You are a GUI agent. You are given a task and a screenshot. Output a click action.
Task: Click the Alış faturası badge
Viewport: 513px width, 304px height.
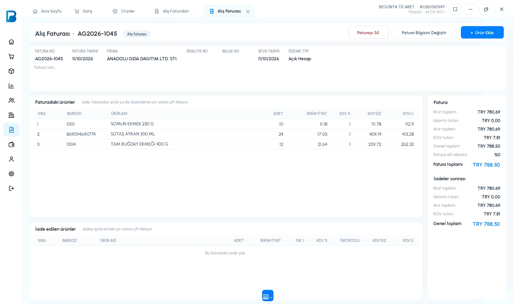(x=137, y=34)
